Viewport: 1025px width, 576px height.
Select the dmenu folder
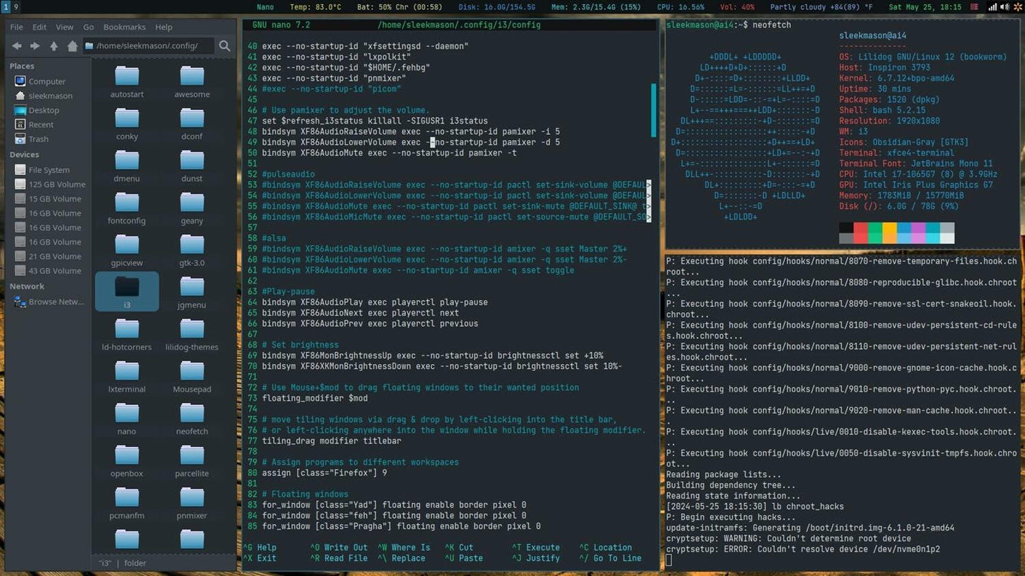[x=127, y=167]
